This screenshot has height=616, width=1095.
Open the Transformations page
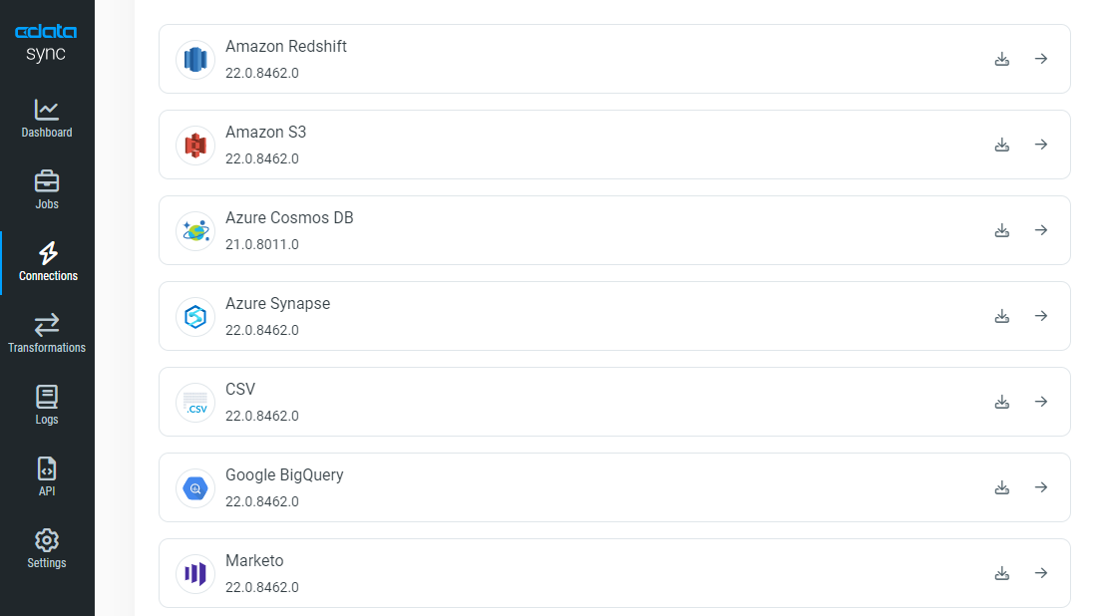click(x=47, y=333)
